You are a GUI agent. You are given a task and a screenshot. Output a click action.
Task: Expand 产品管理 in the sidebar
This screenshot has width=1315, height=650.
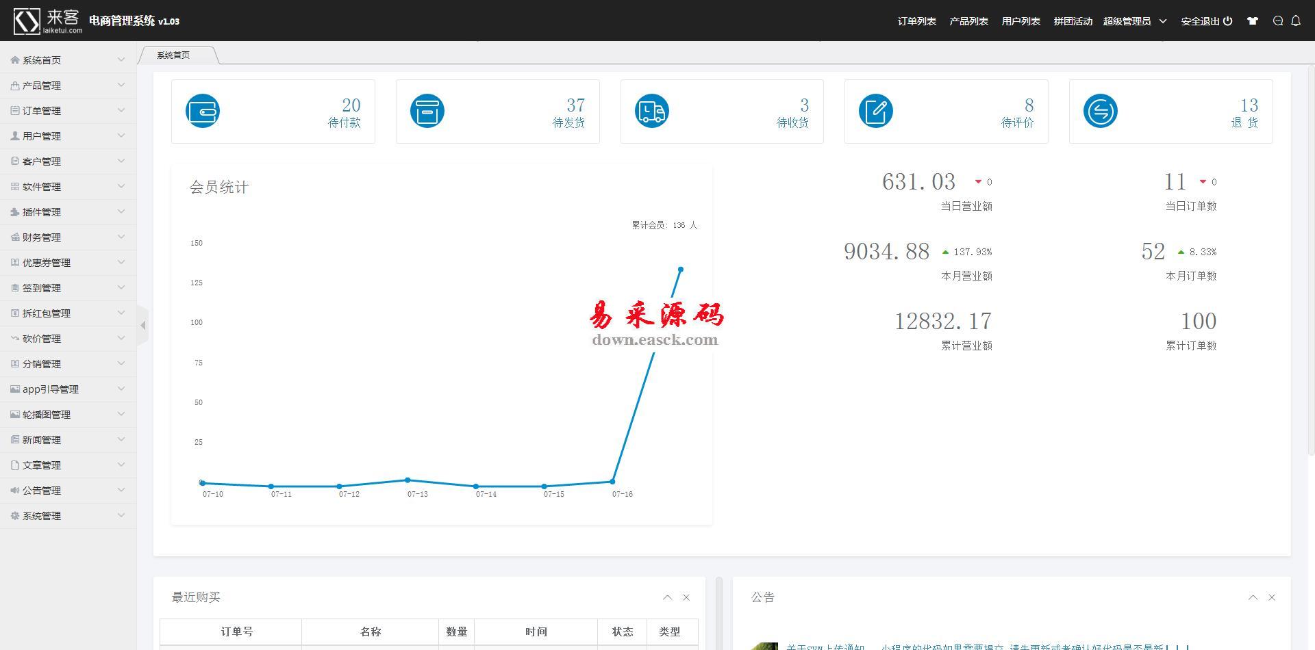(68, 86)
